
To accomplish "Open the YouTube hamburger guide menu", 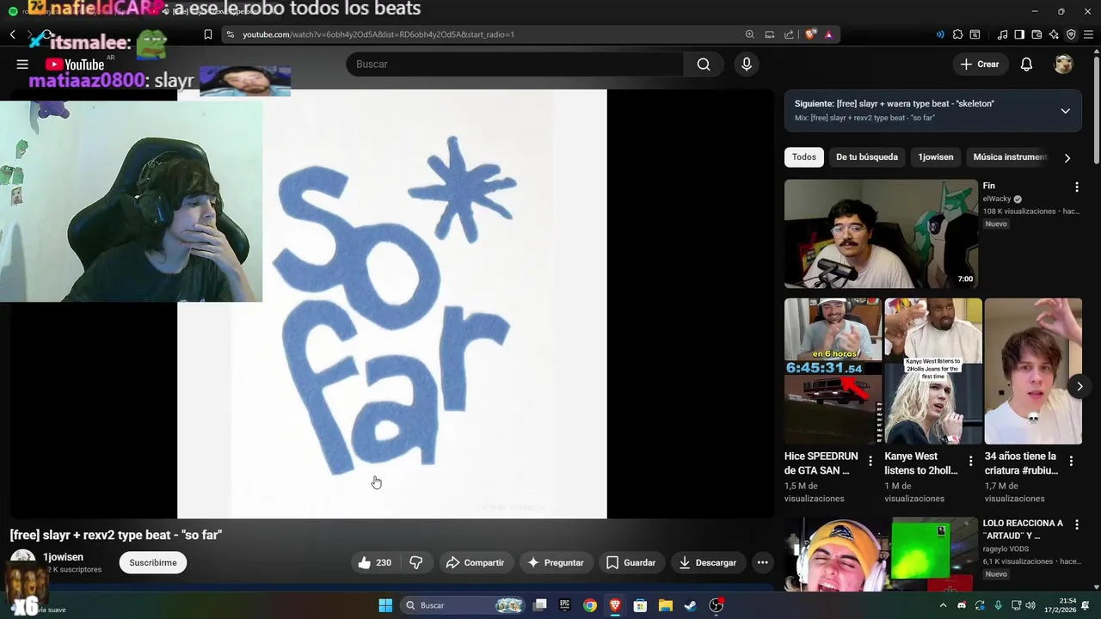I will click(22, 64).
